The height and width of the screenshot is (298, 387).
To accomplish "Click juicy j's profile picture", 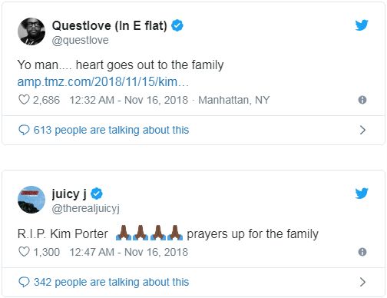I will coord(31,200).
